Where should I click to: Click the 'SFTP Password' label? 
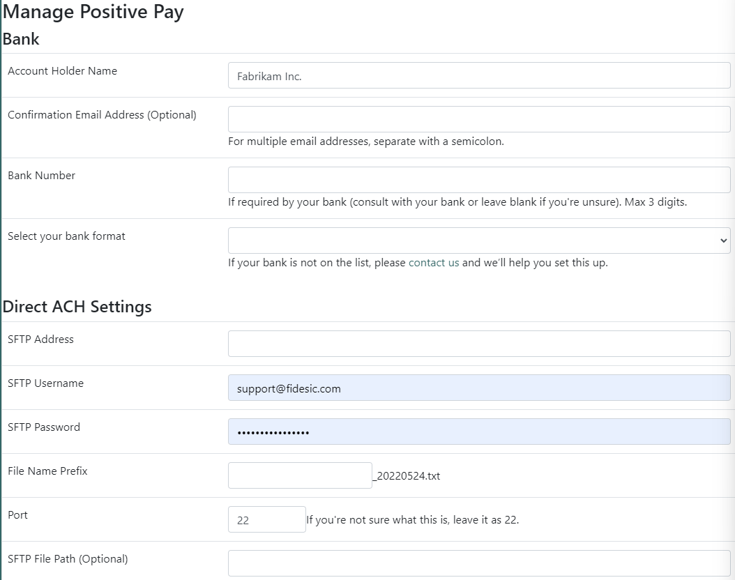pos(44,427)
